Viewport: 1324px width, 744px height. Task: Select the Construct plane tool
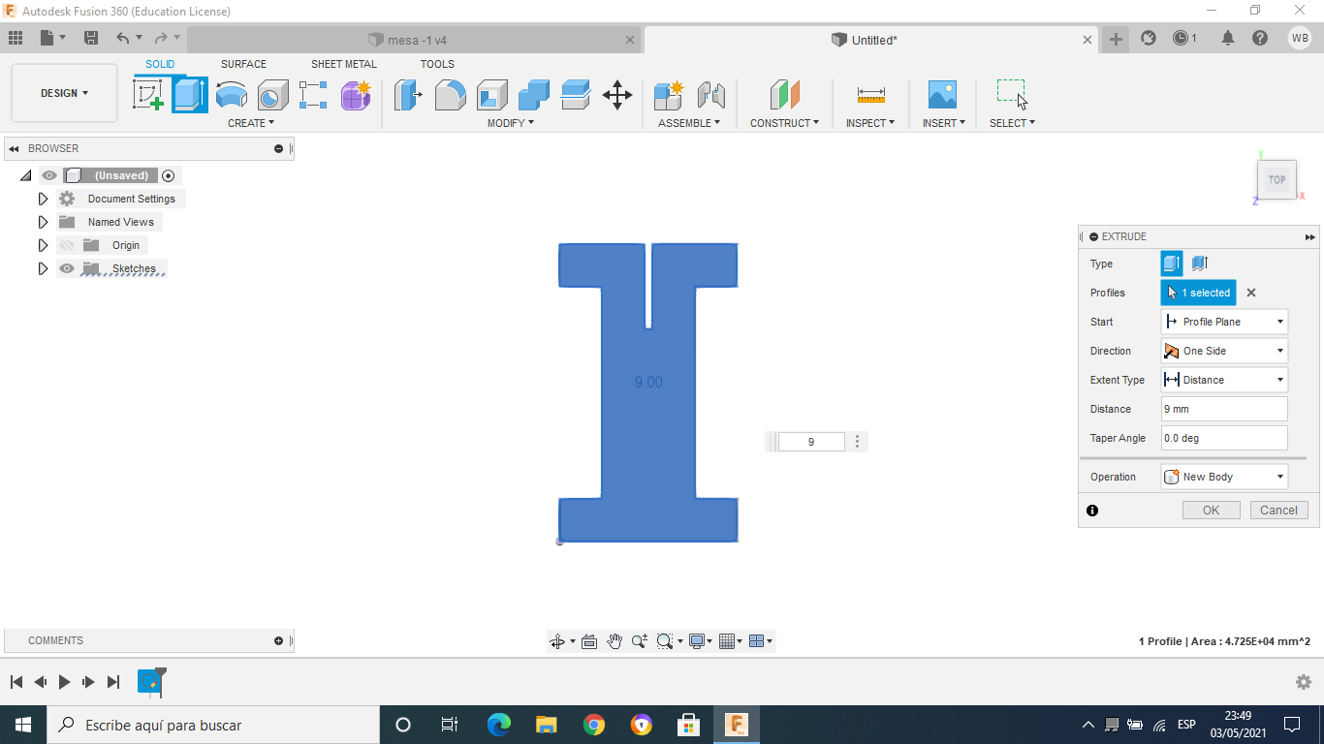coord(785,95)
